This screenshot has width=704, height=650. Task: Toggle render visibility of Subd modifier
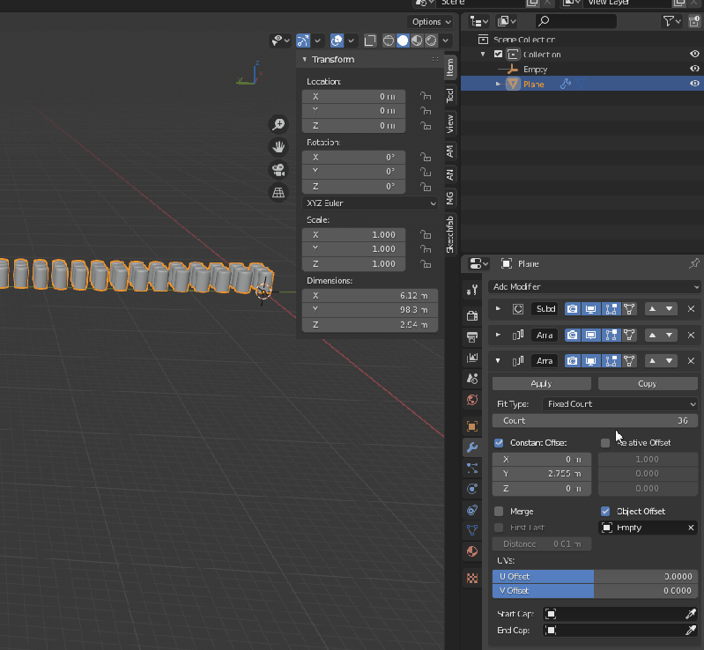[572, 309]
